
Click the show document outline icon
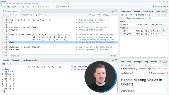(116, 15)
